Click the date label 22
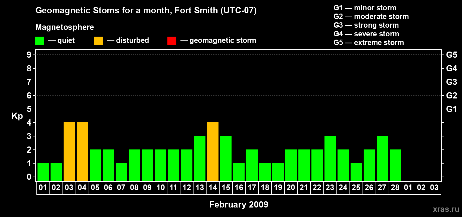This screenshot has width=462, height=217. tap(317, 187)
